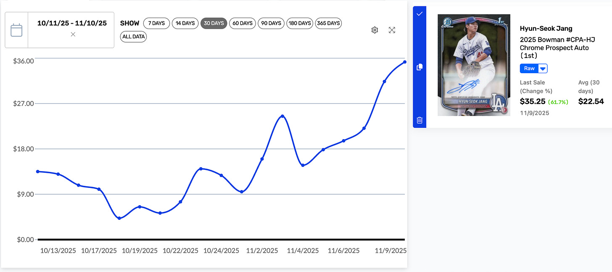Select the Raw grade button
This screenshot has width=612, height=272.
pyautogui.click(x=529, y=69)
